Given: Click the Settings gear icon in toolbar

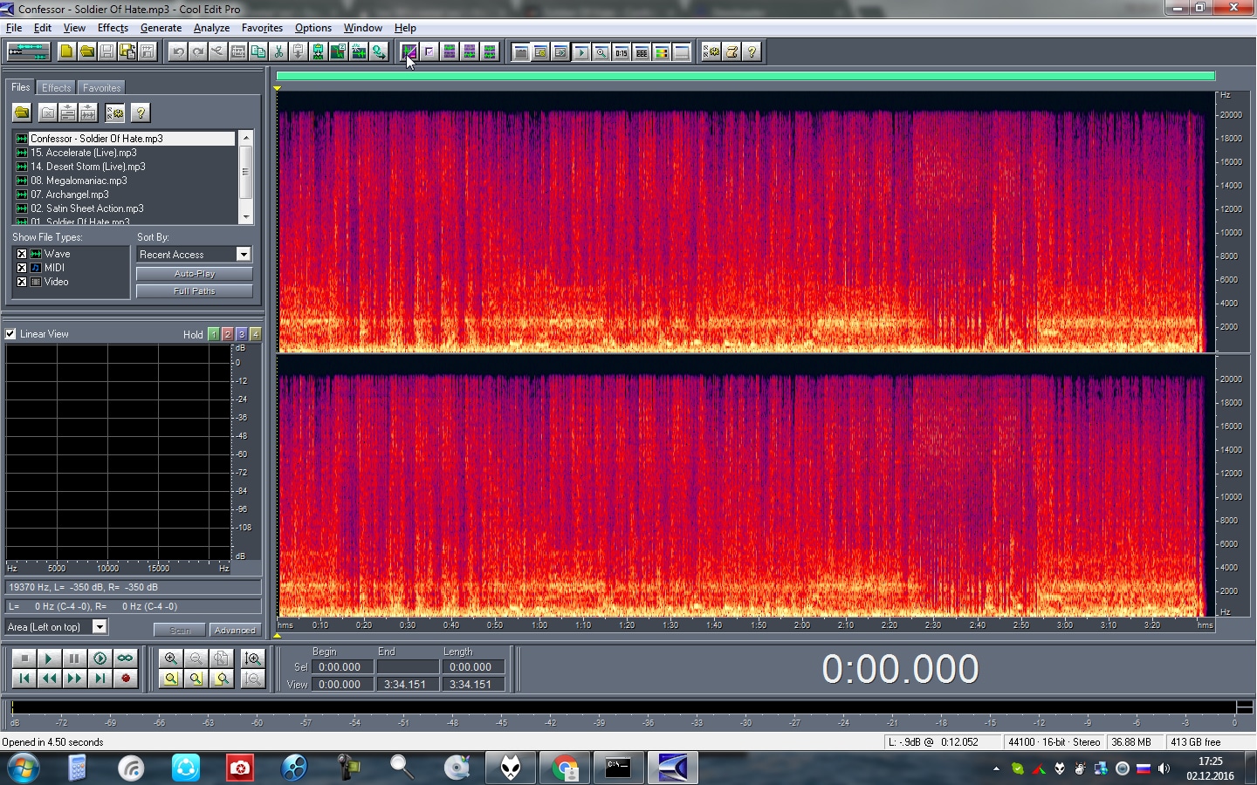Looking at the screenshot, I should (x=711, y=51).
